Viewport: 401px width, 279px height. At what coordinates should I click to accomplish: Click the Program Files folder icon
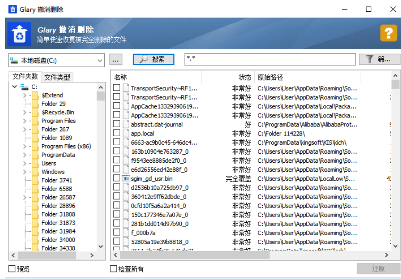pos(35,121)
